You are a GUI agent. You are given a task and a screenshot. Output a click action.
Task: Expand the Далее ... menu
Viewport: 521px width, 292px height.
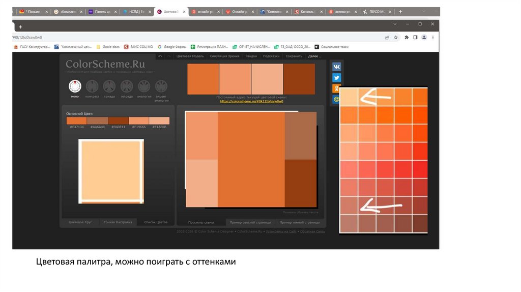(x=314, y=56)
